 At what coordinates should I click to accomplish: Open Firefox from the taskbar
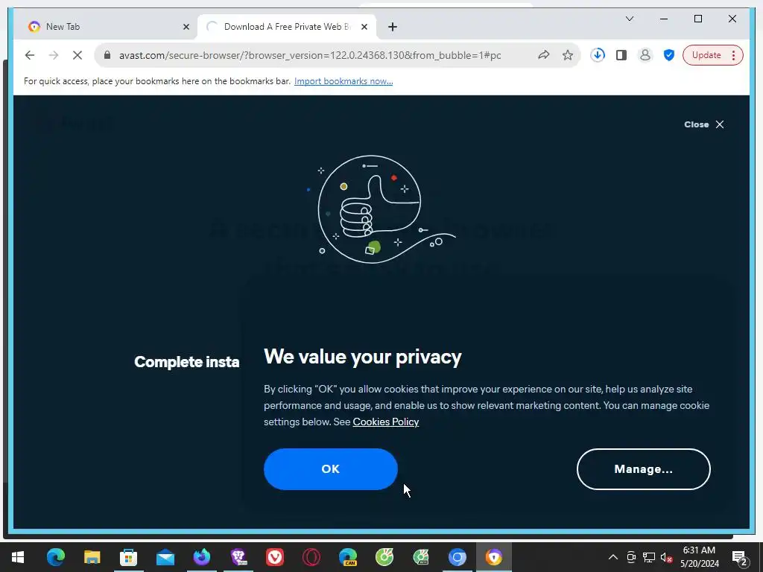[201, 557]
